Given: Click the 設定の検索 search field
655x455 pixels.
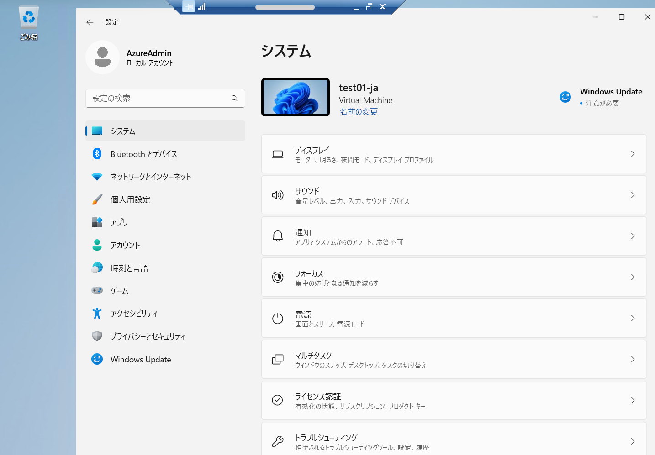Looking at the screenshot, I should click(160, 99).
